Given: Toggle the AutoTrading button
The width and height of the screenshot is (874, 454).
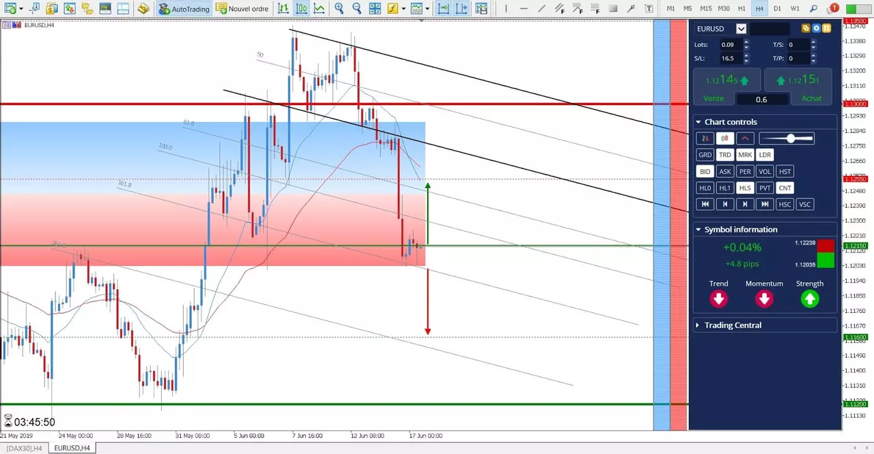Looking at the screenshot, I should click(x=184, y=9).
